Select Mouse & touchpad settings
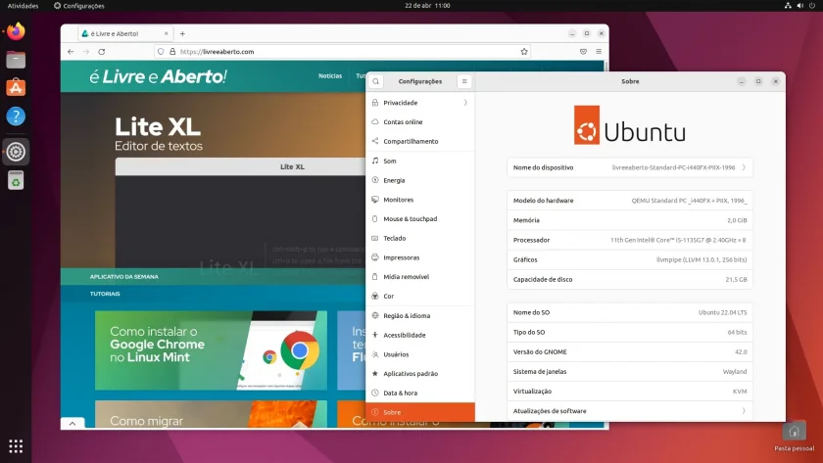 420,218
